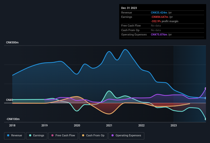Click the CN¥0 y-axis label
The image size is (210, 143).
tap(9, 100)
